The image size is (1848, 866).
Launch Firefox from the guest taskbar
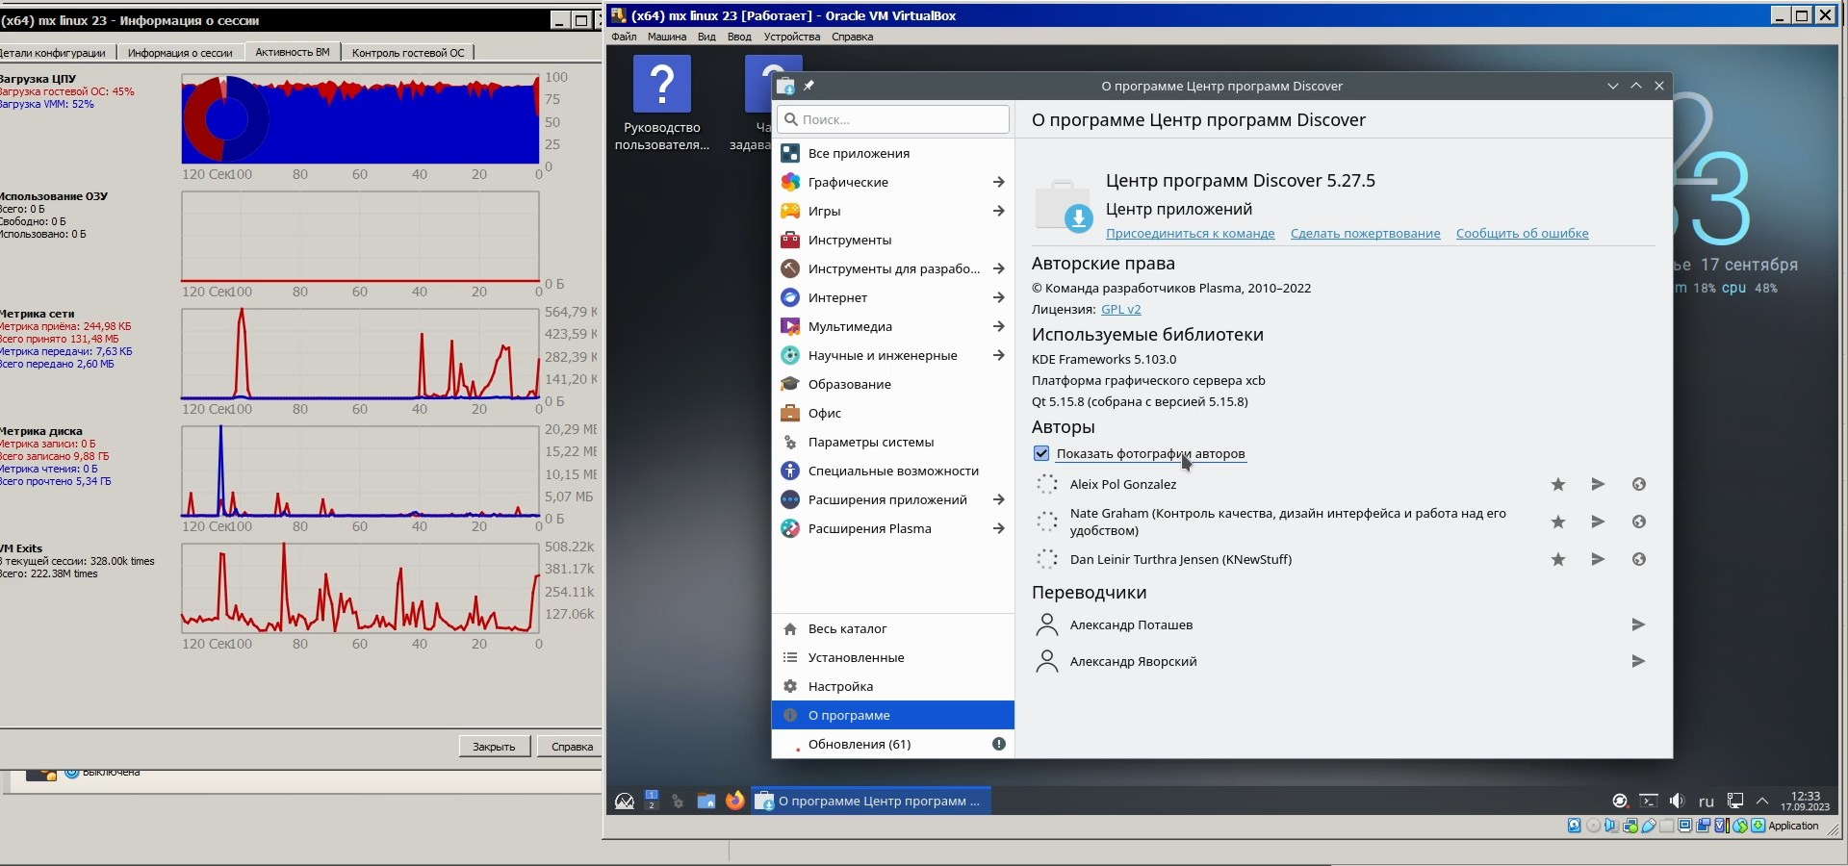pyautogui.click(x=735, y=801)
